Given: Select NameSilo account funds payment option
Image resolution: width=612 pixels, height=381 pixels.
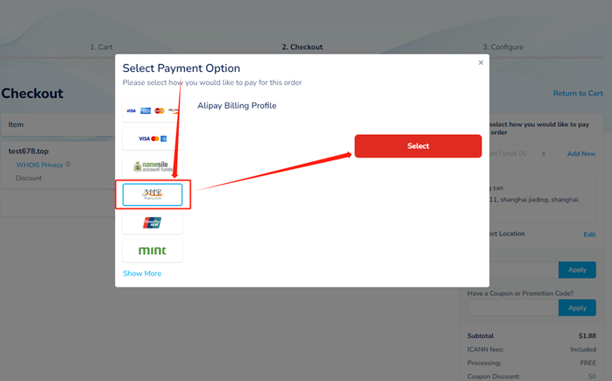Looking at the screenshot, I should pyautogui.click(x=153, y=166).
